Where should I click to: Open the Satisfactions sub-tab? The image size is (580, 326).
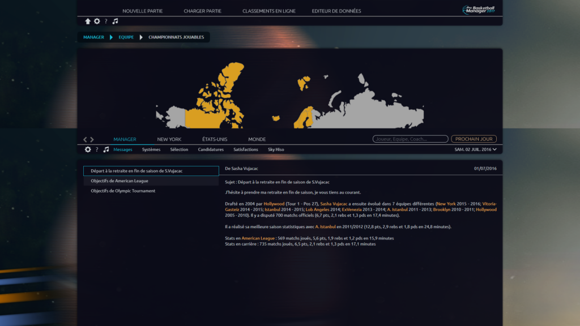tap(246, 149)
